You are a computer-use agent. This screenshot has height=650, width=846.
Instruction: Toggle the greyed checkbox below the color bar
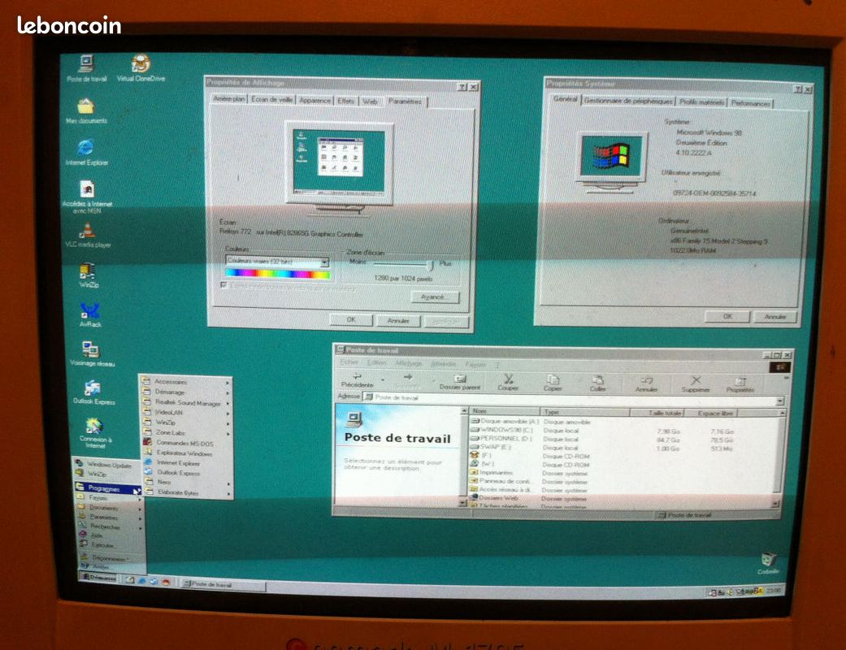[224, 285]
